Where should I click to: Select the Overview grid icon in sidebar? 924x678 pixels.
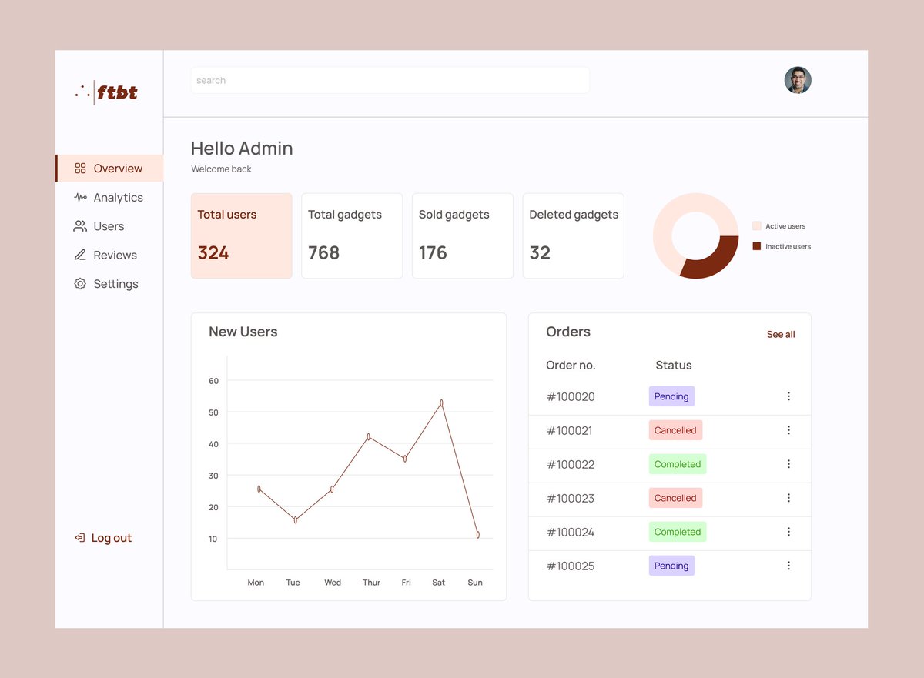coord(79,168)
